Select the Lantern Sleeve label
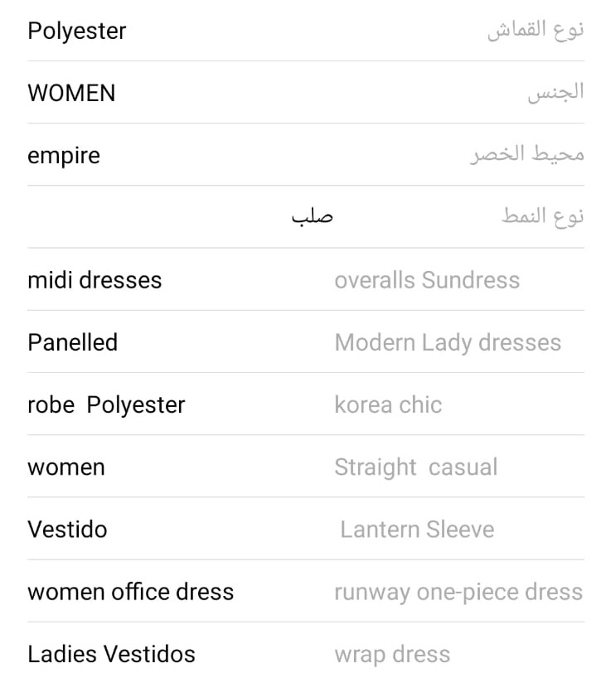The height and width of the screenshot is (673, 611). [x=417, y=530]
